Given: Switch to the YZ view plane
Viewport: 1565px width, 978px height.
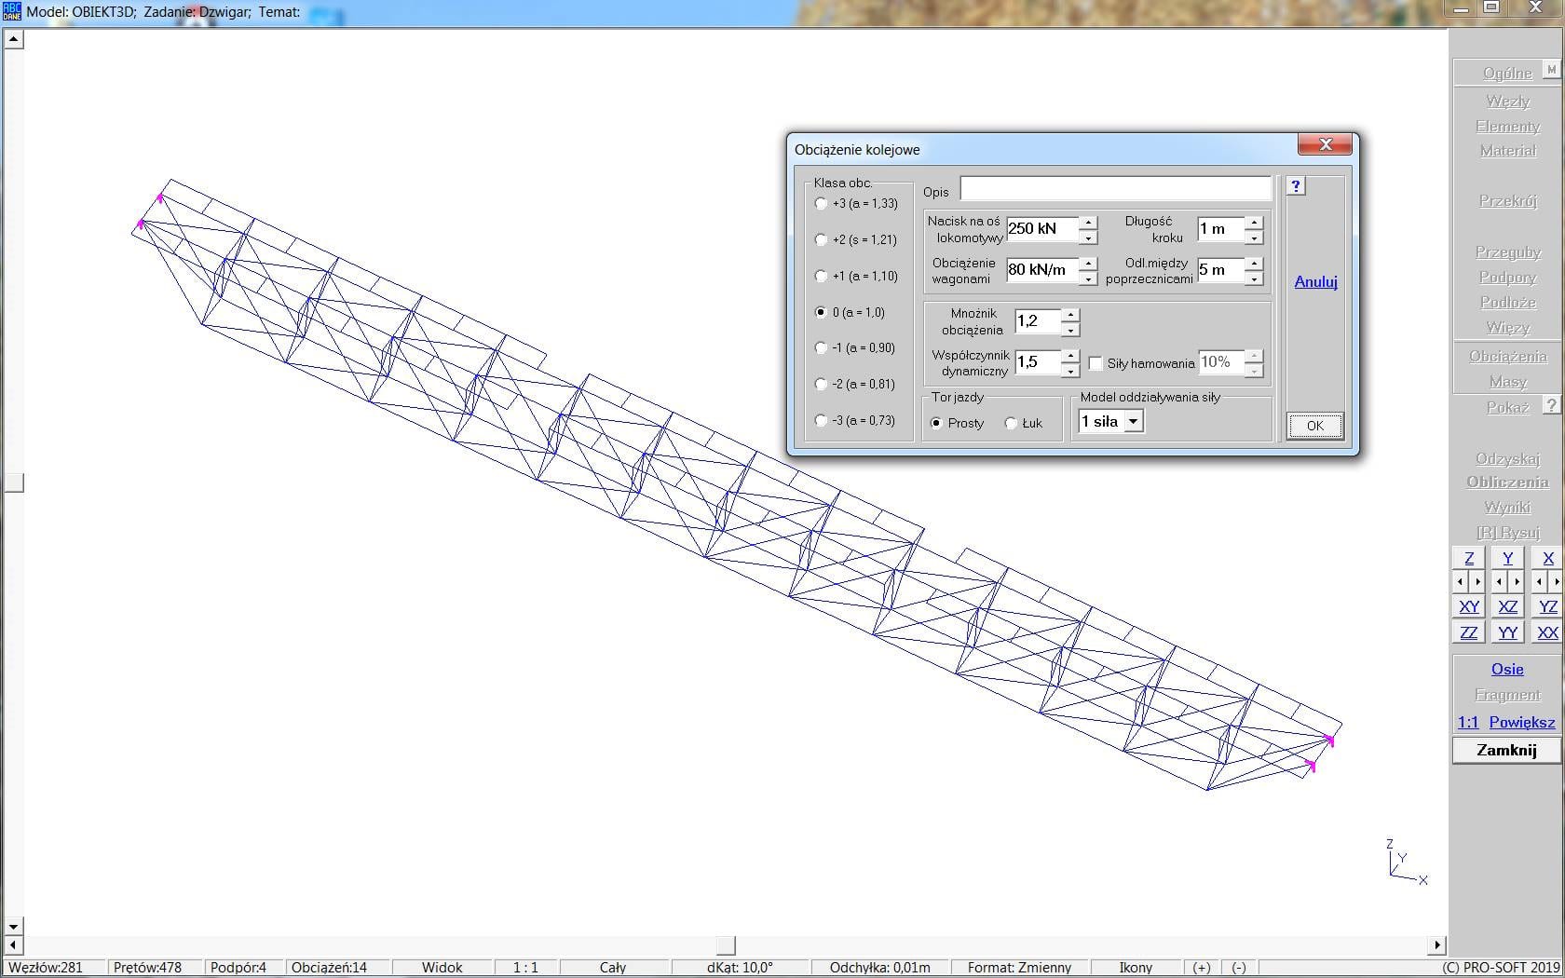Looking at the screenshot, I should pos(1547,606).
